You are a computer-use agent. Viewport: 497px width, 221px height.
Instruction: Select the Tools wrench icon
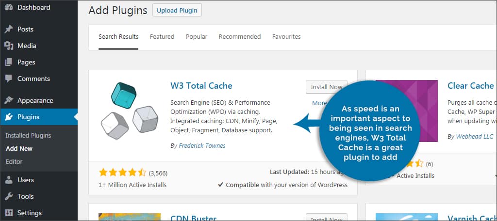[x=9, y=196]
